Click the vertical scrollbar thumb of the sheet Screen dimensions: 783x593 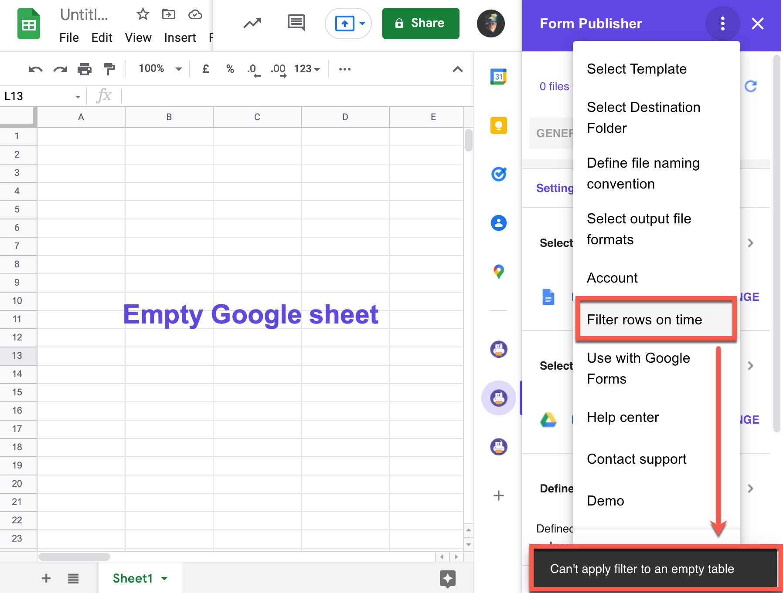pyautogui.click(x=469, y=140)
